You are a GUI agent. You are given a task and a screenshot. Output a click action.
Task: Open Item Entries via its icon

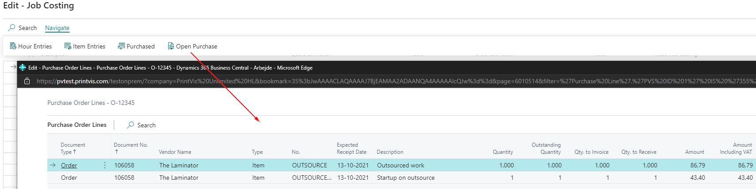pos(68,46)
